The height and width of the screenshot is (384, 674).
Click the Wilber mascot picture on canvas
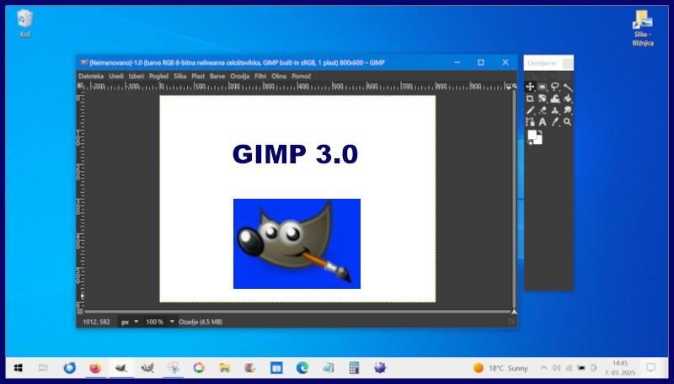[297, 243]
